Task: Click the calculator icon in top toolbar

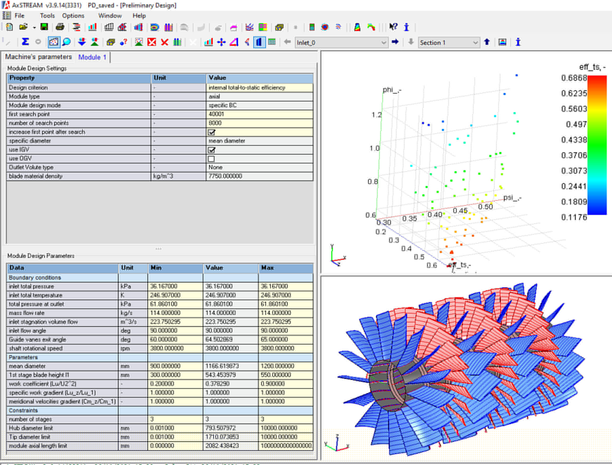Action: pyautogui.click(x=312, y=27)
